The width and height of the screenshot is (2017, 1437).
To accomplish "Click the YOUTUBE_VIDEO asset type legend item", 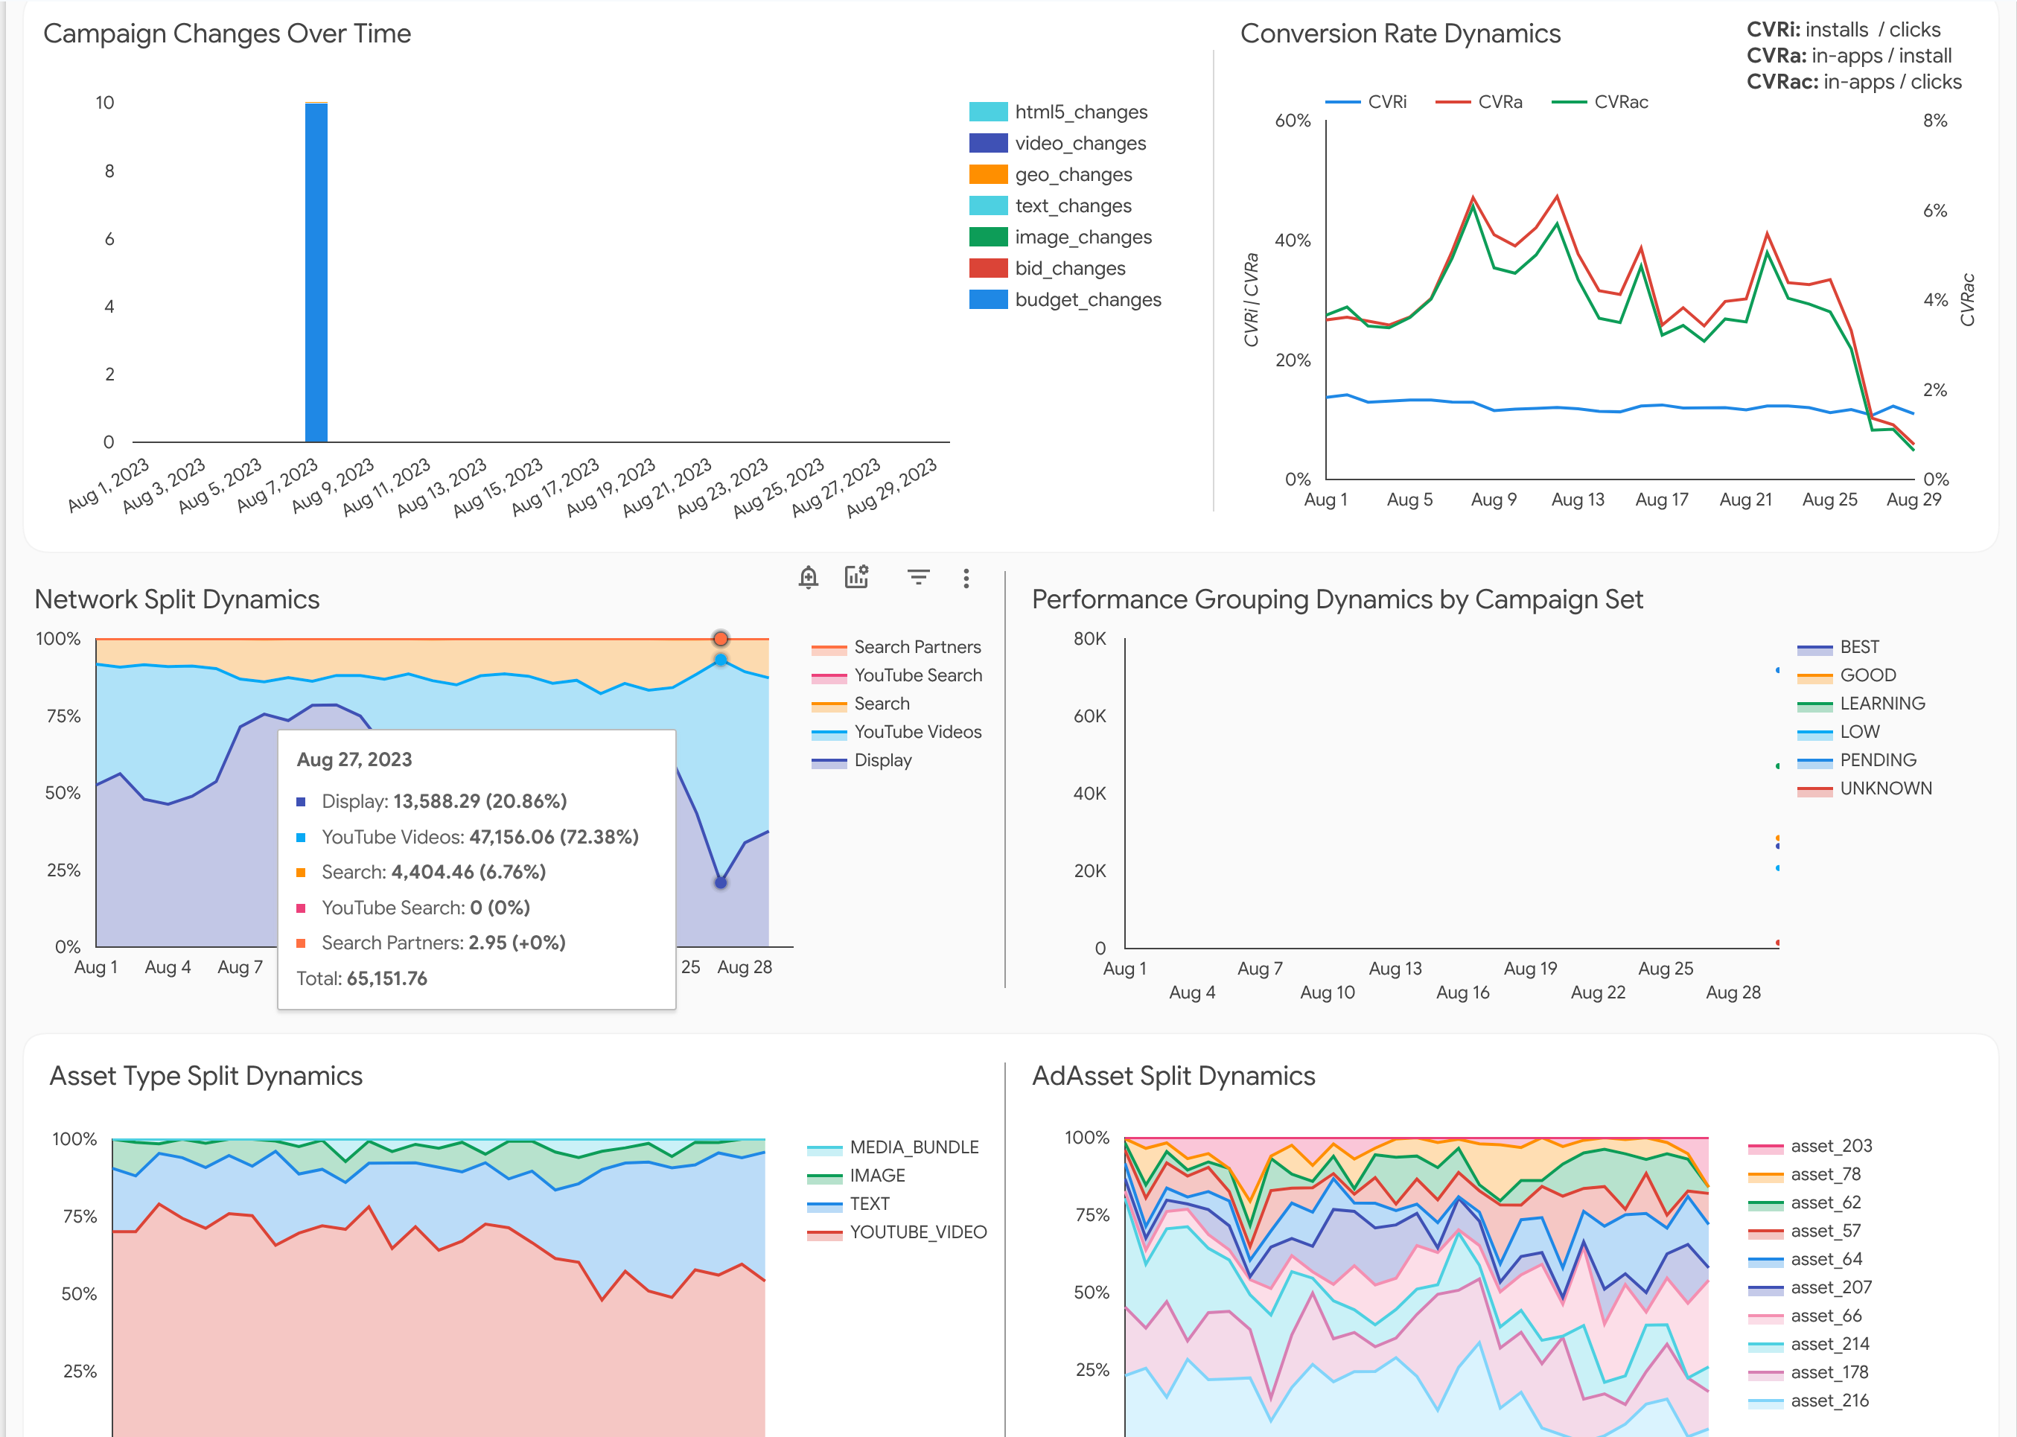I will point(917,1232).
